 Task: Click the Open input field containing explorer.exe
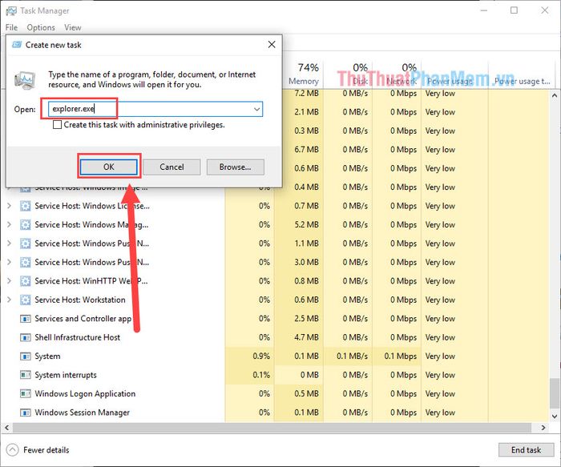pyautogui.click(x=155, y=109)
